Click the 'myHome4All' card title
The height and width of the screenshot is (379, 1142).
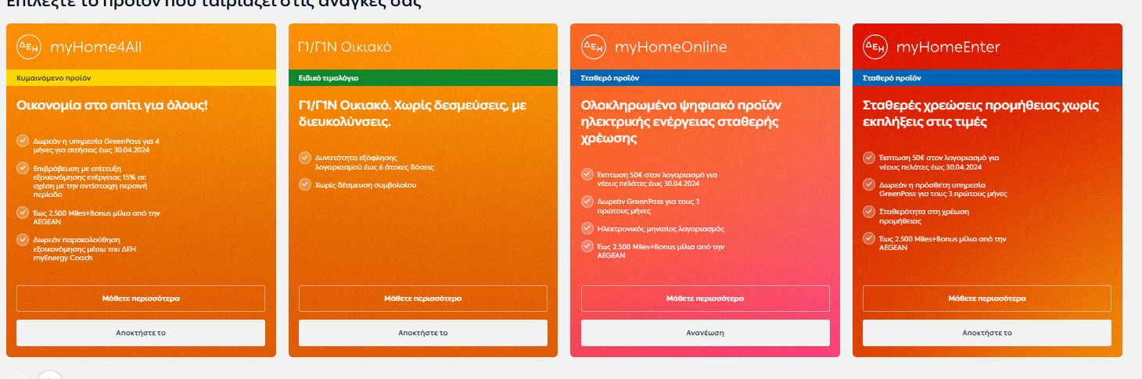[x=95, y=48]
